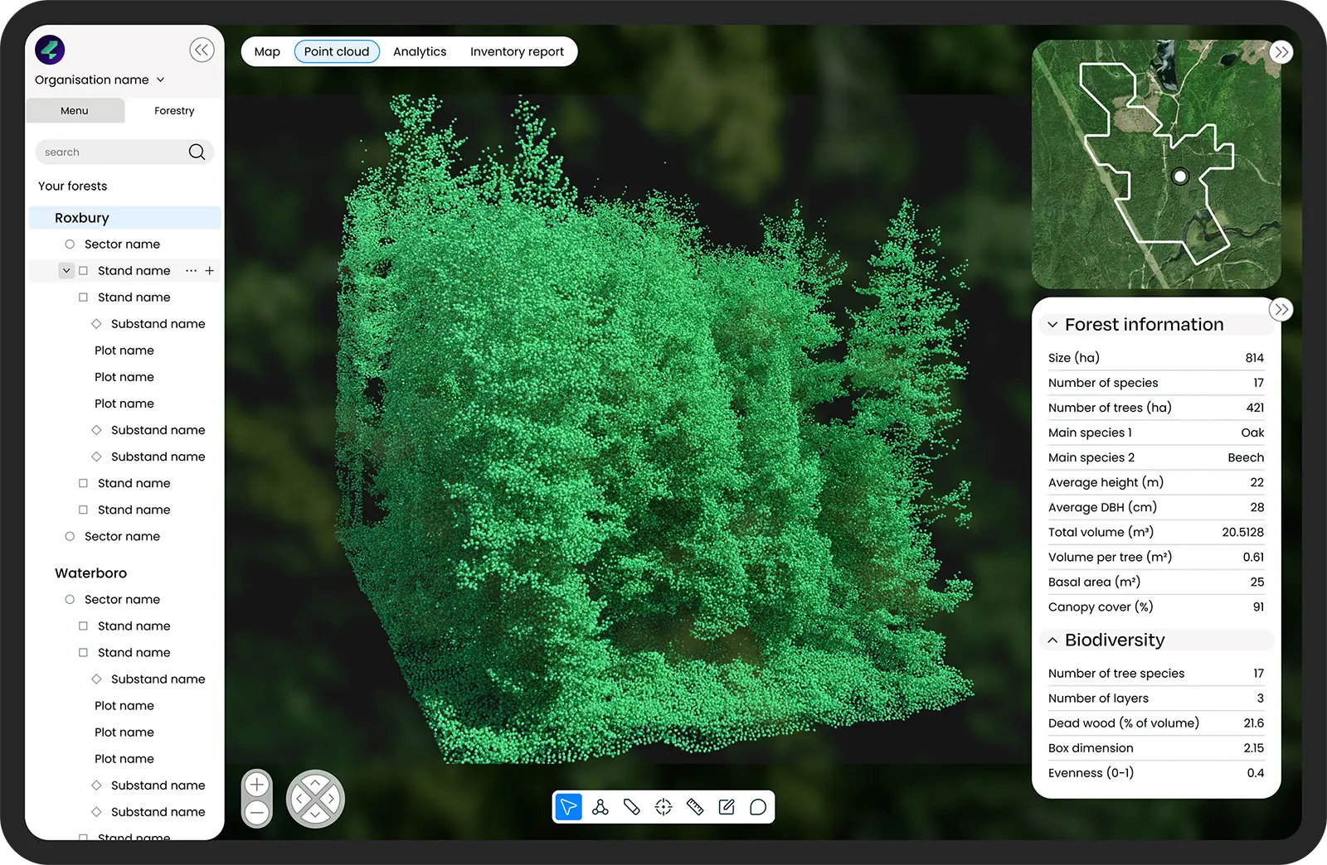Check the highlighted Stand name row checkbox
The height and width of the screenshot is (865, 1327).
click(83, 271)
